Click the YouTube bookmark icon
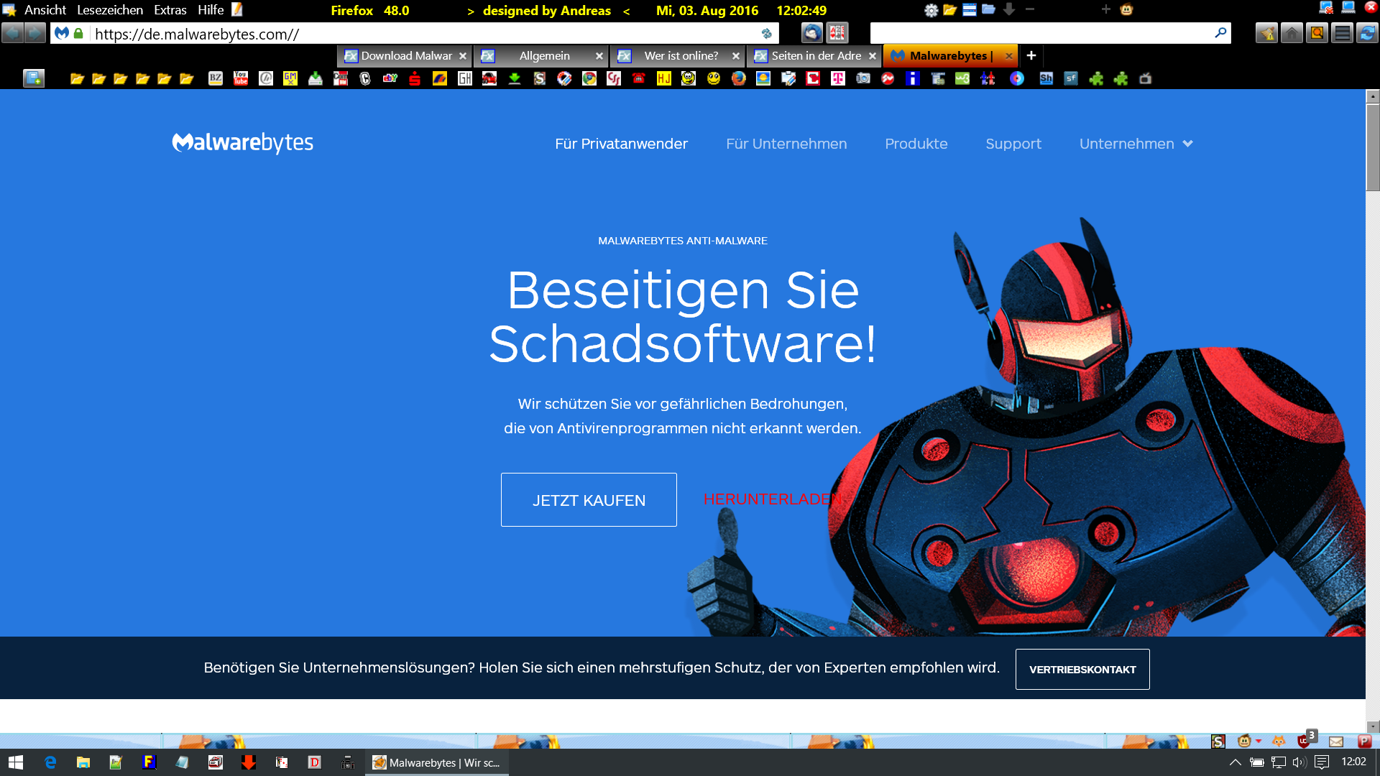1380x776 pixels. click(241, 79)
